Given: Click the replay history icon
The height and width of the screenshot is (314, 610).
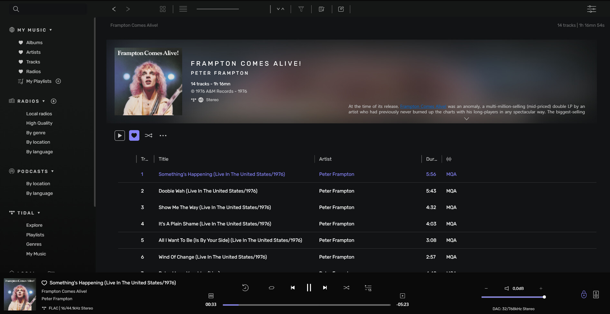Looking at the screenshot, I should (245, 288).
